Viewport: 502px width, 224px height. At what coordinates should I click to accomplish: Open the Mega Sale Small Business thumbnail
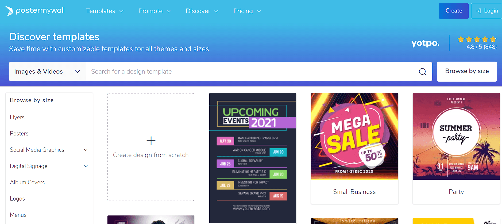[x=354, y=136]
